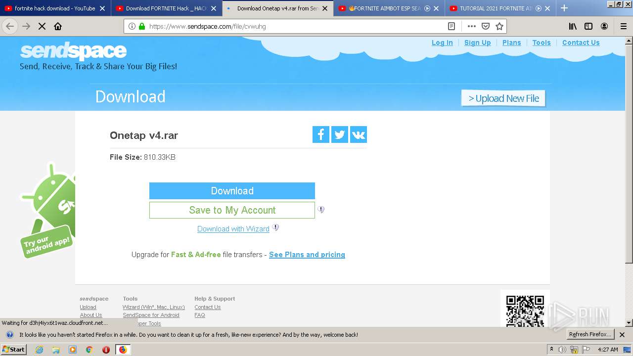Go to the Firefox Home page icon
The width and height of the screenshot is (633, 356).
click(x=58, y=26)
